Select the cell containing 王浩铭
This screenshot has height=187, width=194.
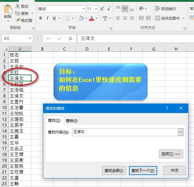(x=20, y=90)
